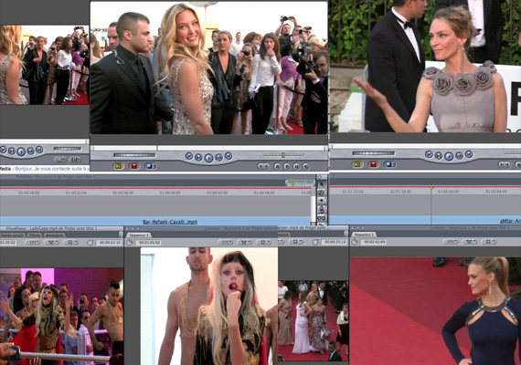Click the jog control in top left viewer
The width and height of the screenshot is (521, 365).
tap(68, 149)
